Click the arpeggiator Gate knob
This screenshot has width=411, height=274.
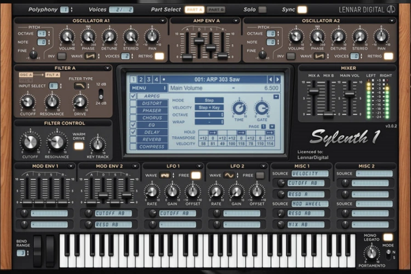coord(262,108)
